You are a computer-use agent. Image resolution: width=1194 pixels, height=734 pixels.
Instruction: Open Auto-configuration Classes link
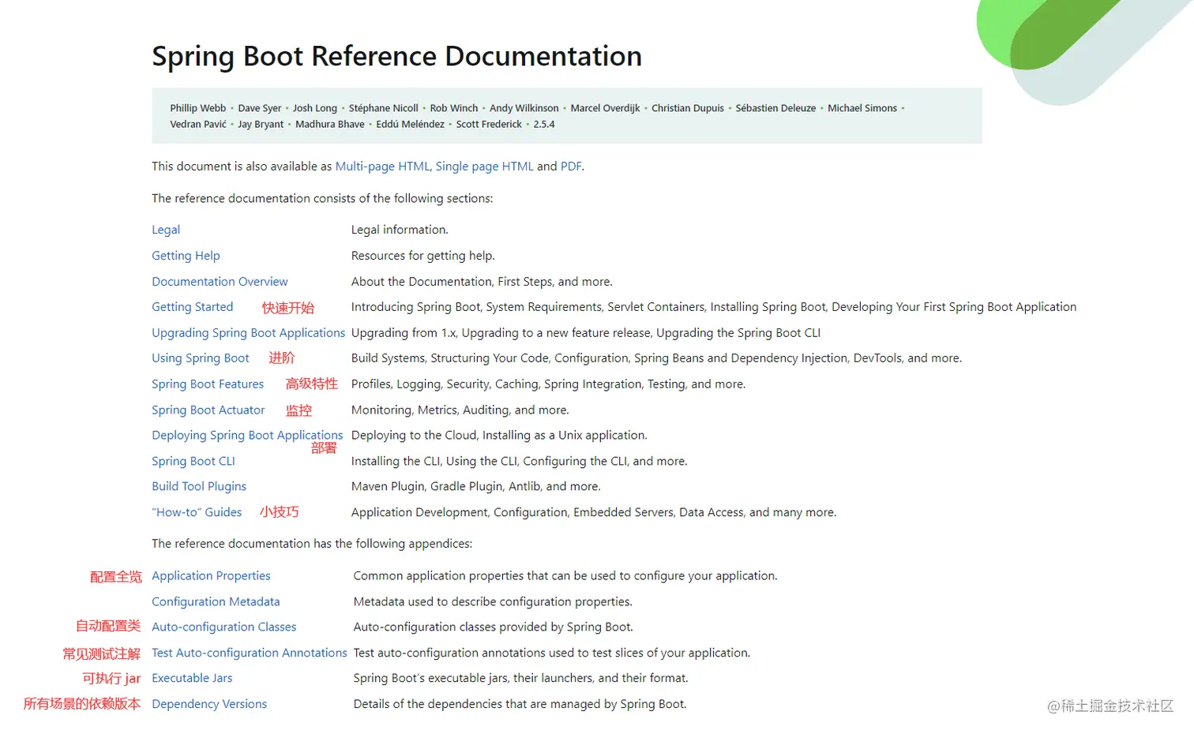(224, 627)
